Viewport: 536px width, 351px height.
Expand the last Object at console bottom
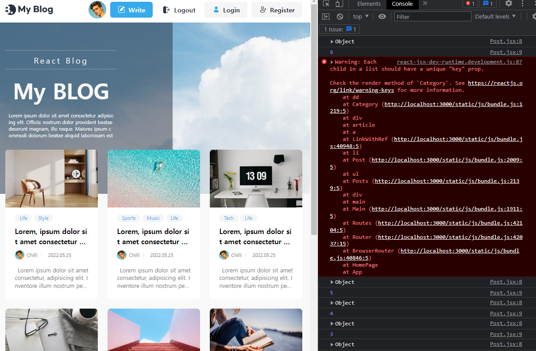point(332,344)
